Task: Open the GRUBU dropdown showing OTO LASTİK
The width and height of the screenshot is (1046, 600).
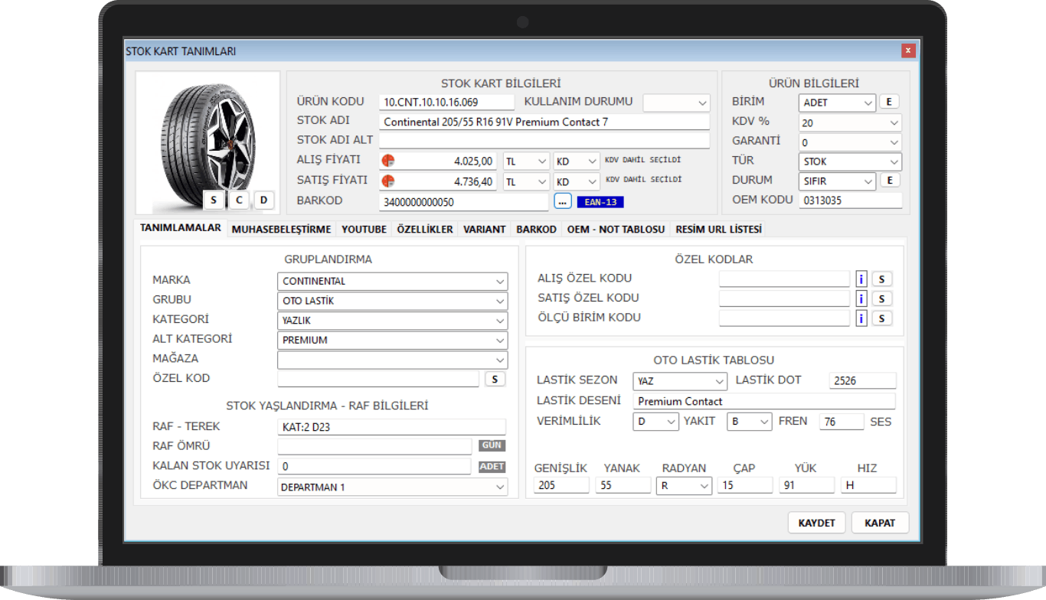Action: pyautogui.click(x=392, y=301)
